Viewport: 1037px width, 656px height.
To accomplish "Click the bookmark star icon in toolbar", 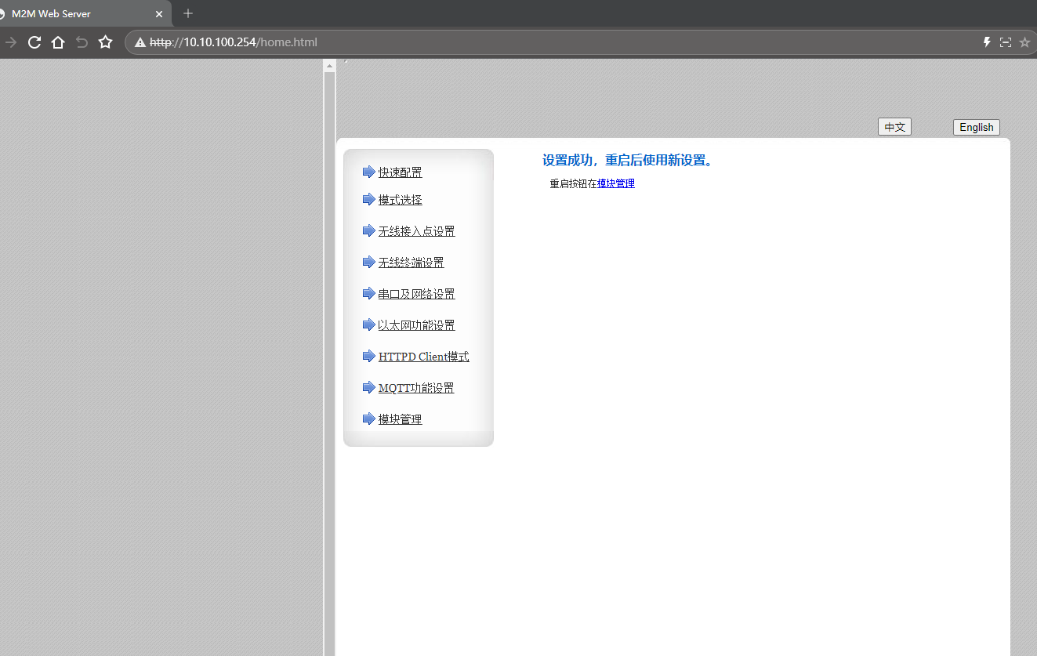I will [105, 42].
